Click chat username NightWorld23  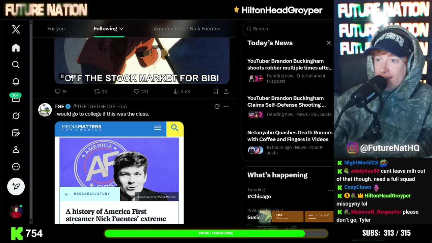point(361,163)
